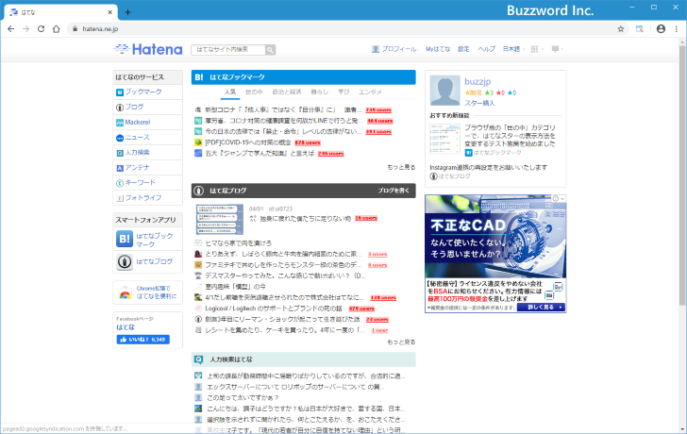This screenshot has height=434, width=687.
Task: Expand the 日本語 language dropdown
Action: click(x=513, y=49)
